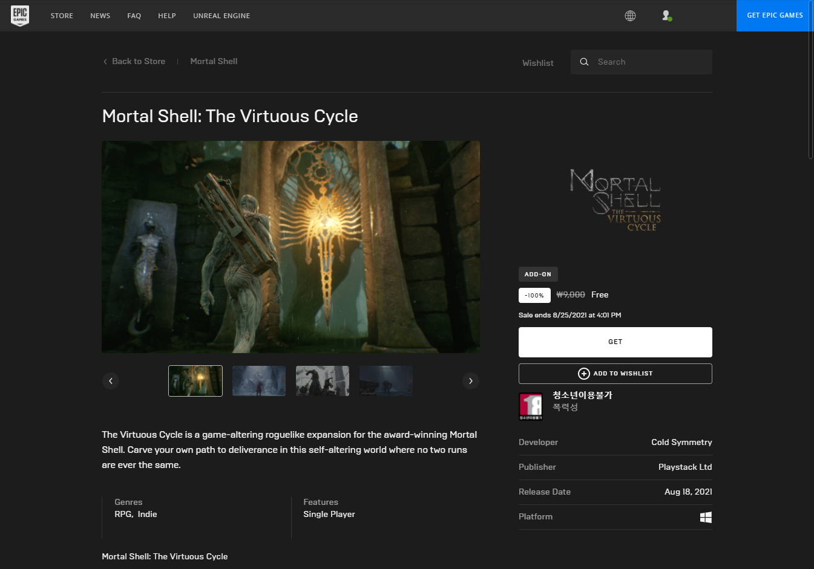This screenshot has height=569, width=814.
Task: Focus the Search input field
Action: tap(642, 62)
